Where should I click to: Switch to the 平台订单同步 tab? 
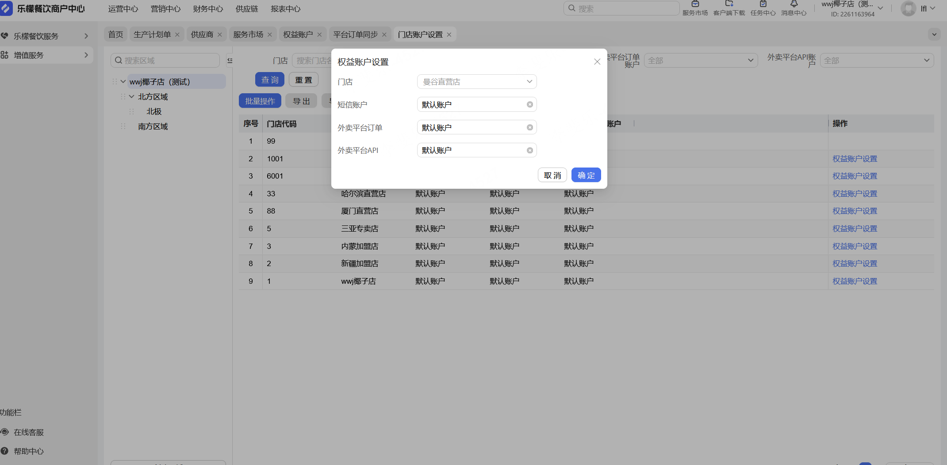(356, 34)
